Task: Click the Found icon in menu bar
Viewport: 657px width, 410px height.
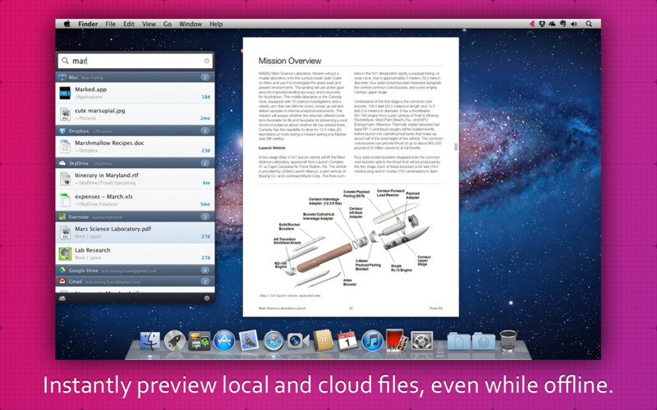Action: (531, 25)
